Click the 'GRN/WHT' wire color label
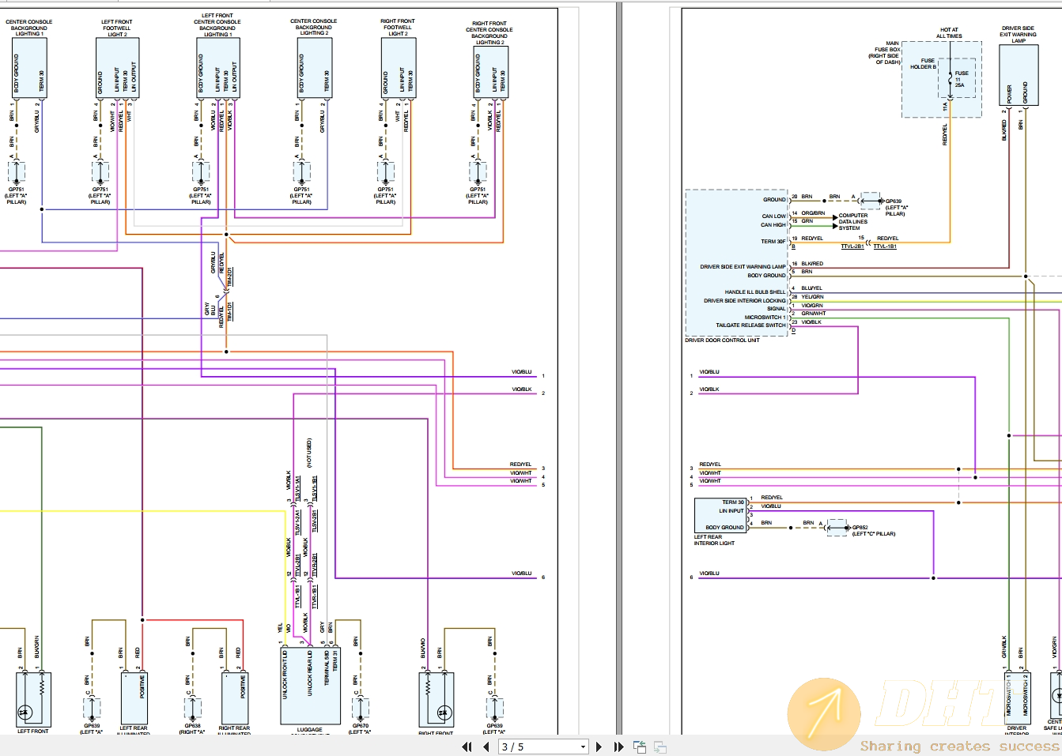 (813, 314)
